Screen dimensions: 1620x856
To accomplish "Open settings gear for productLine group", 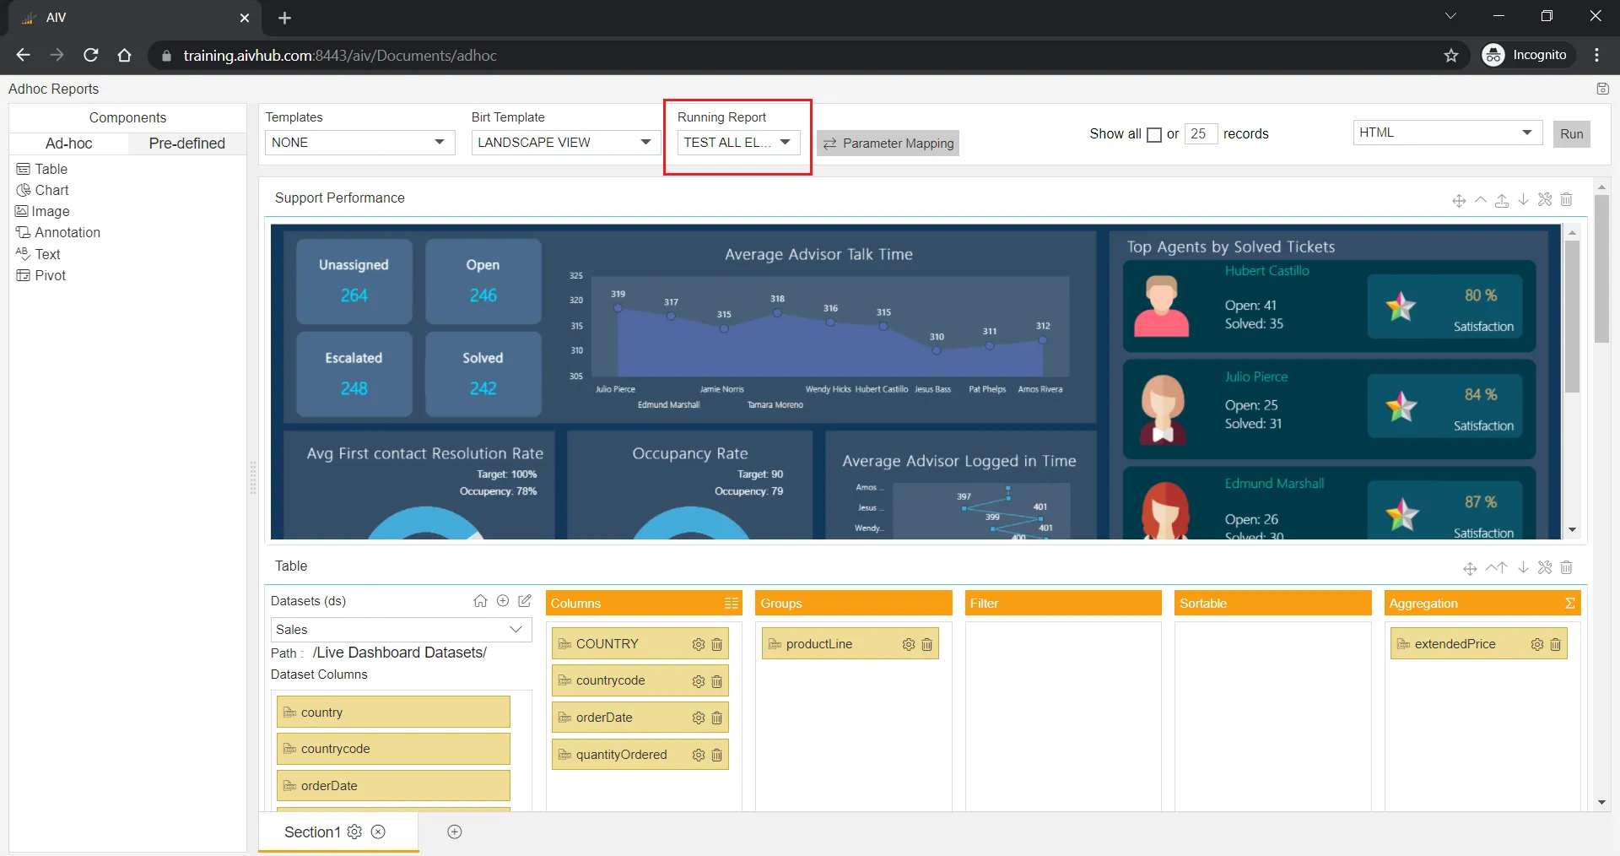I will [x=909, y=644].
